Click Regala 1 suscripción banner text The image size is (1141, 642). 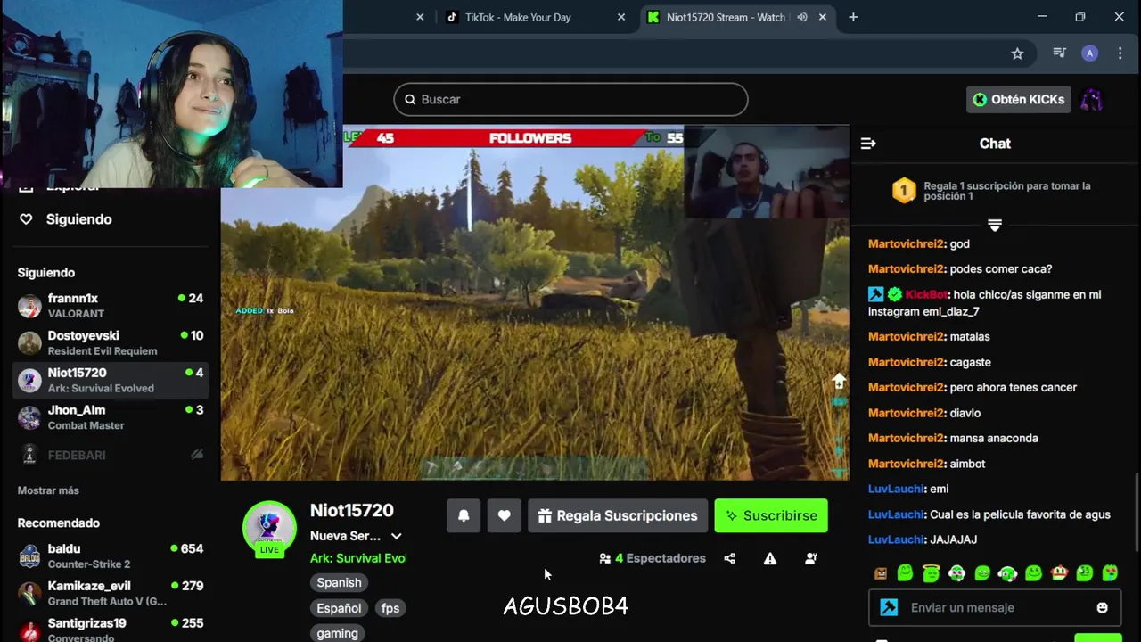(1007, 191)
